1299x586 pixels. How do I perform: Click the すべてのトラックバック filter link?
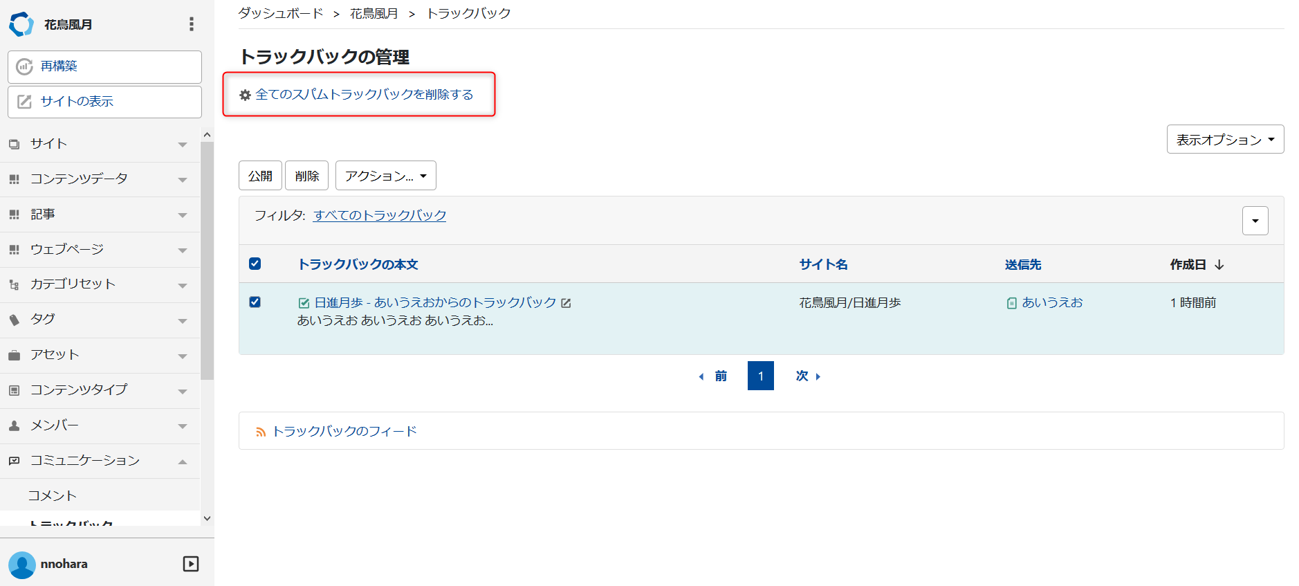(x=380, y=215)
